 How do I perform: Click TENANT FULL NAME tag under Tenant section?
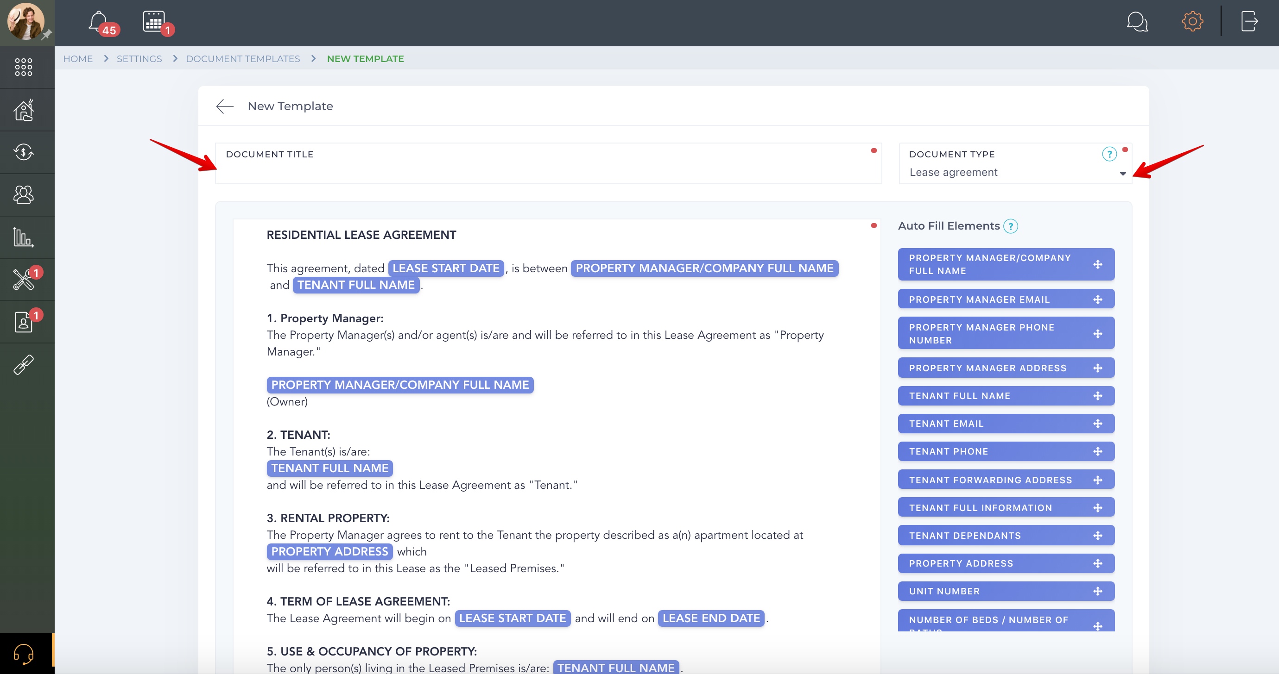coord(329,468)
